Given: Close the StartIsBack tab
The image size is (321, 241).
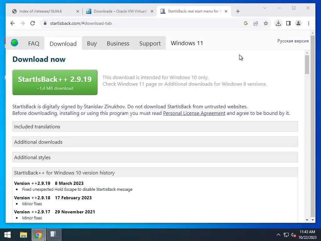Looking at the screenshot, I should [x=226, y=11].
